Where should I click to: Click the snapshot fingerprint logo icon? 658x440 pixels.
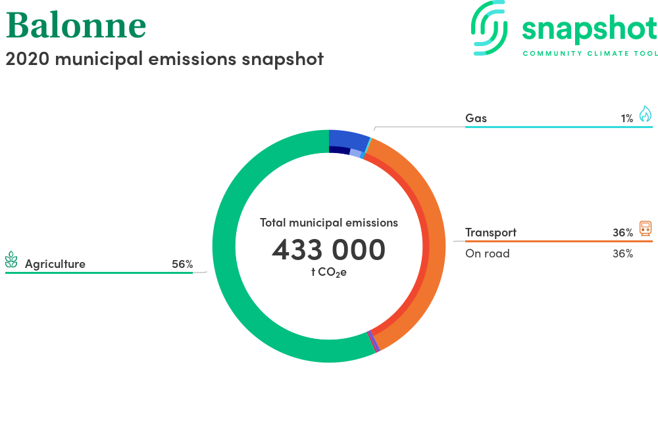tap(490, 28)
